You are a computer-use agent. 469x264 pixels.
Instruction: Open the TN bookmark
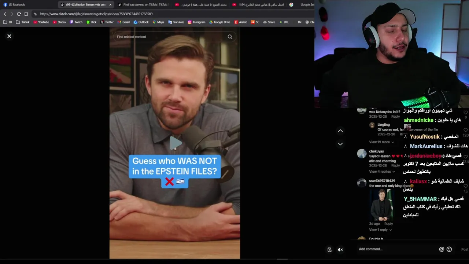click(299, 22)
